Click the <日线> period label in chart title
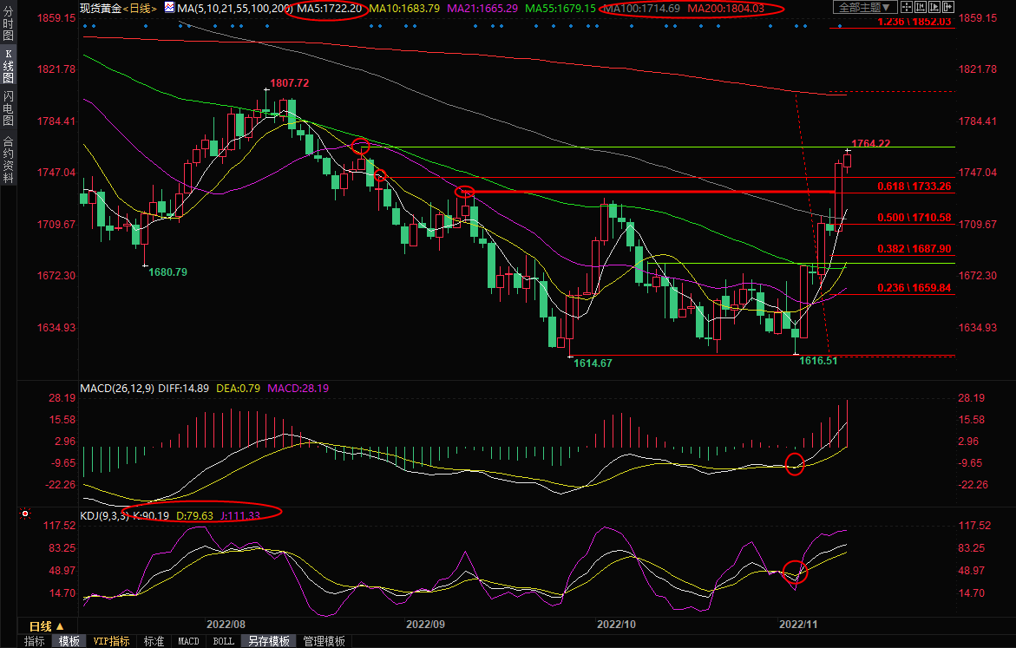This screenshot has width=1016, height=648. coord(137,8)
